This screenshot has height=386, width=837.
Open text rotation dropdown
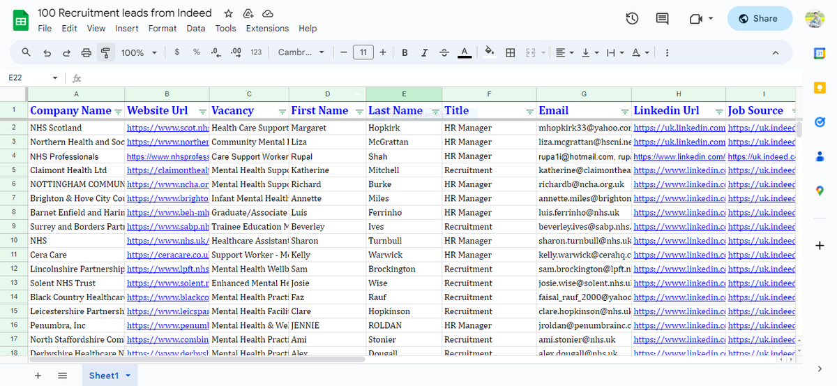(639, 52)
